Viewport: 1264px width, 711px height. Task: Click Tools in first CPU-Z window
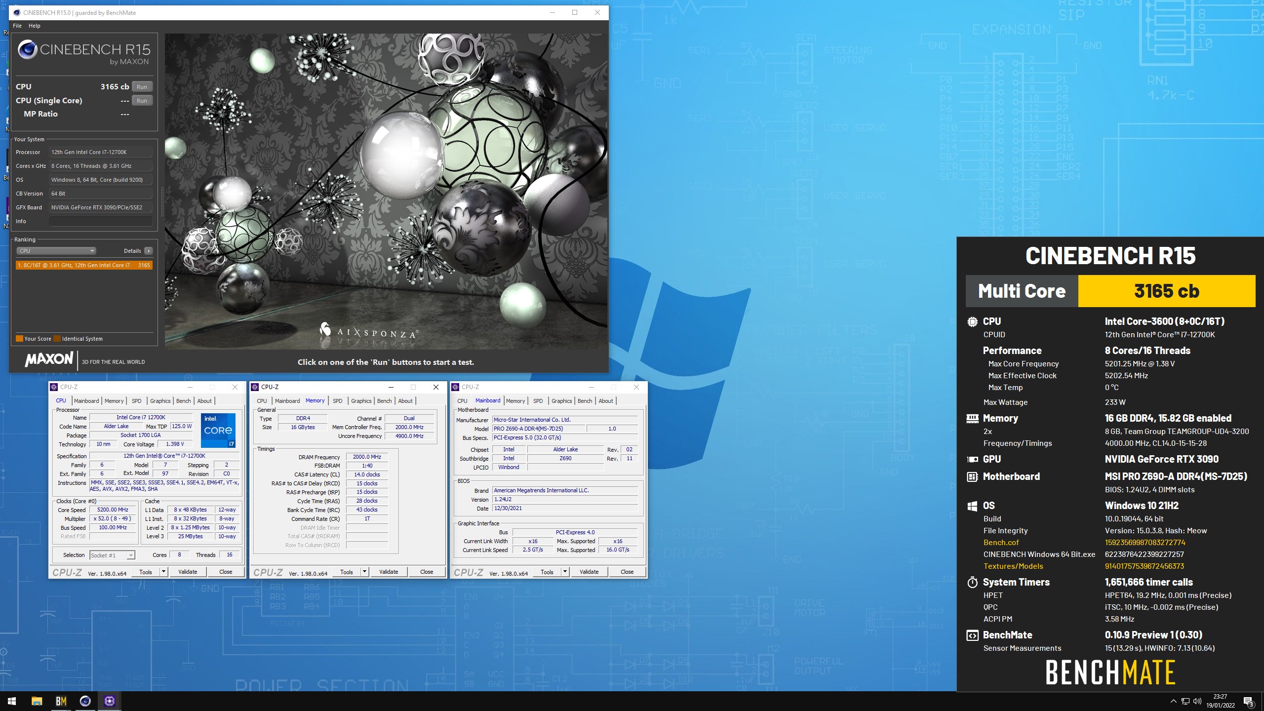click(146, 572)
